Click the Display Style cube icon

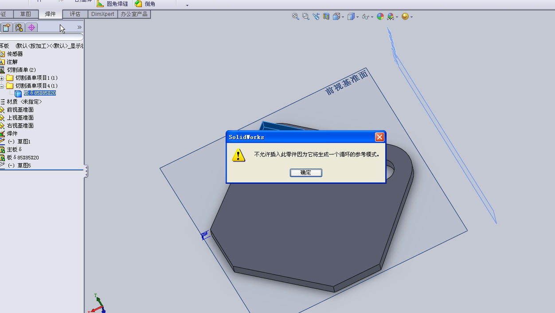(351, 16)
